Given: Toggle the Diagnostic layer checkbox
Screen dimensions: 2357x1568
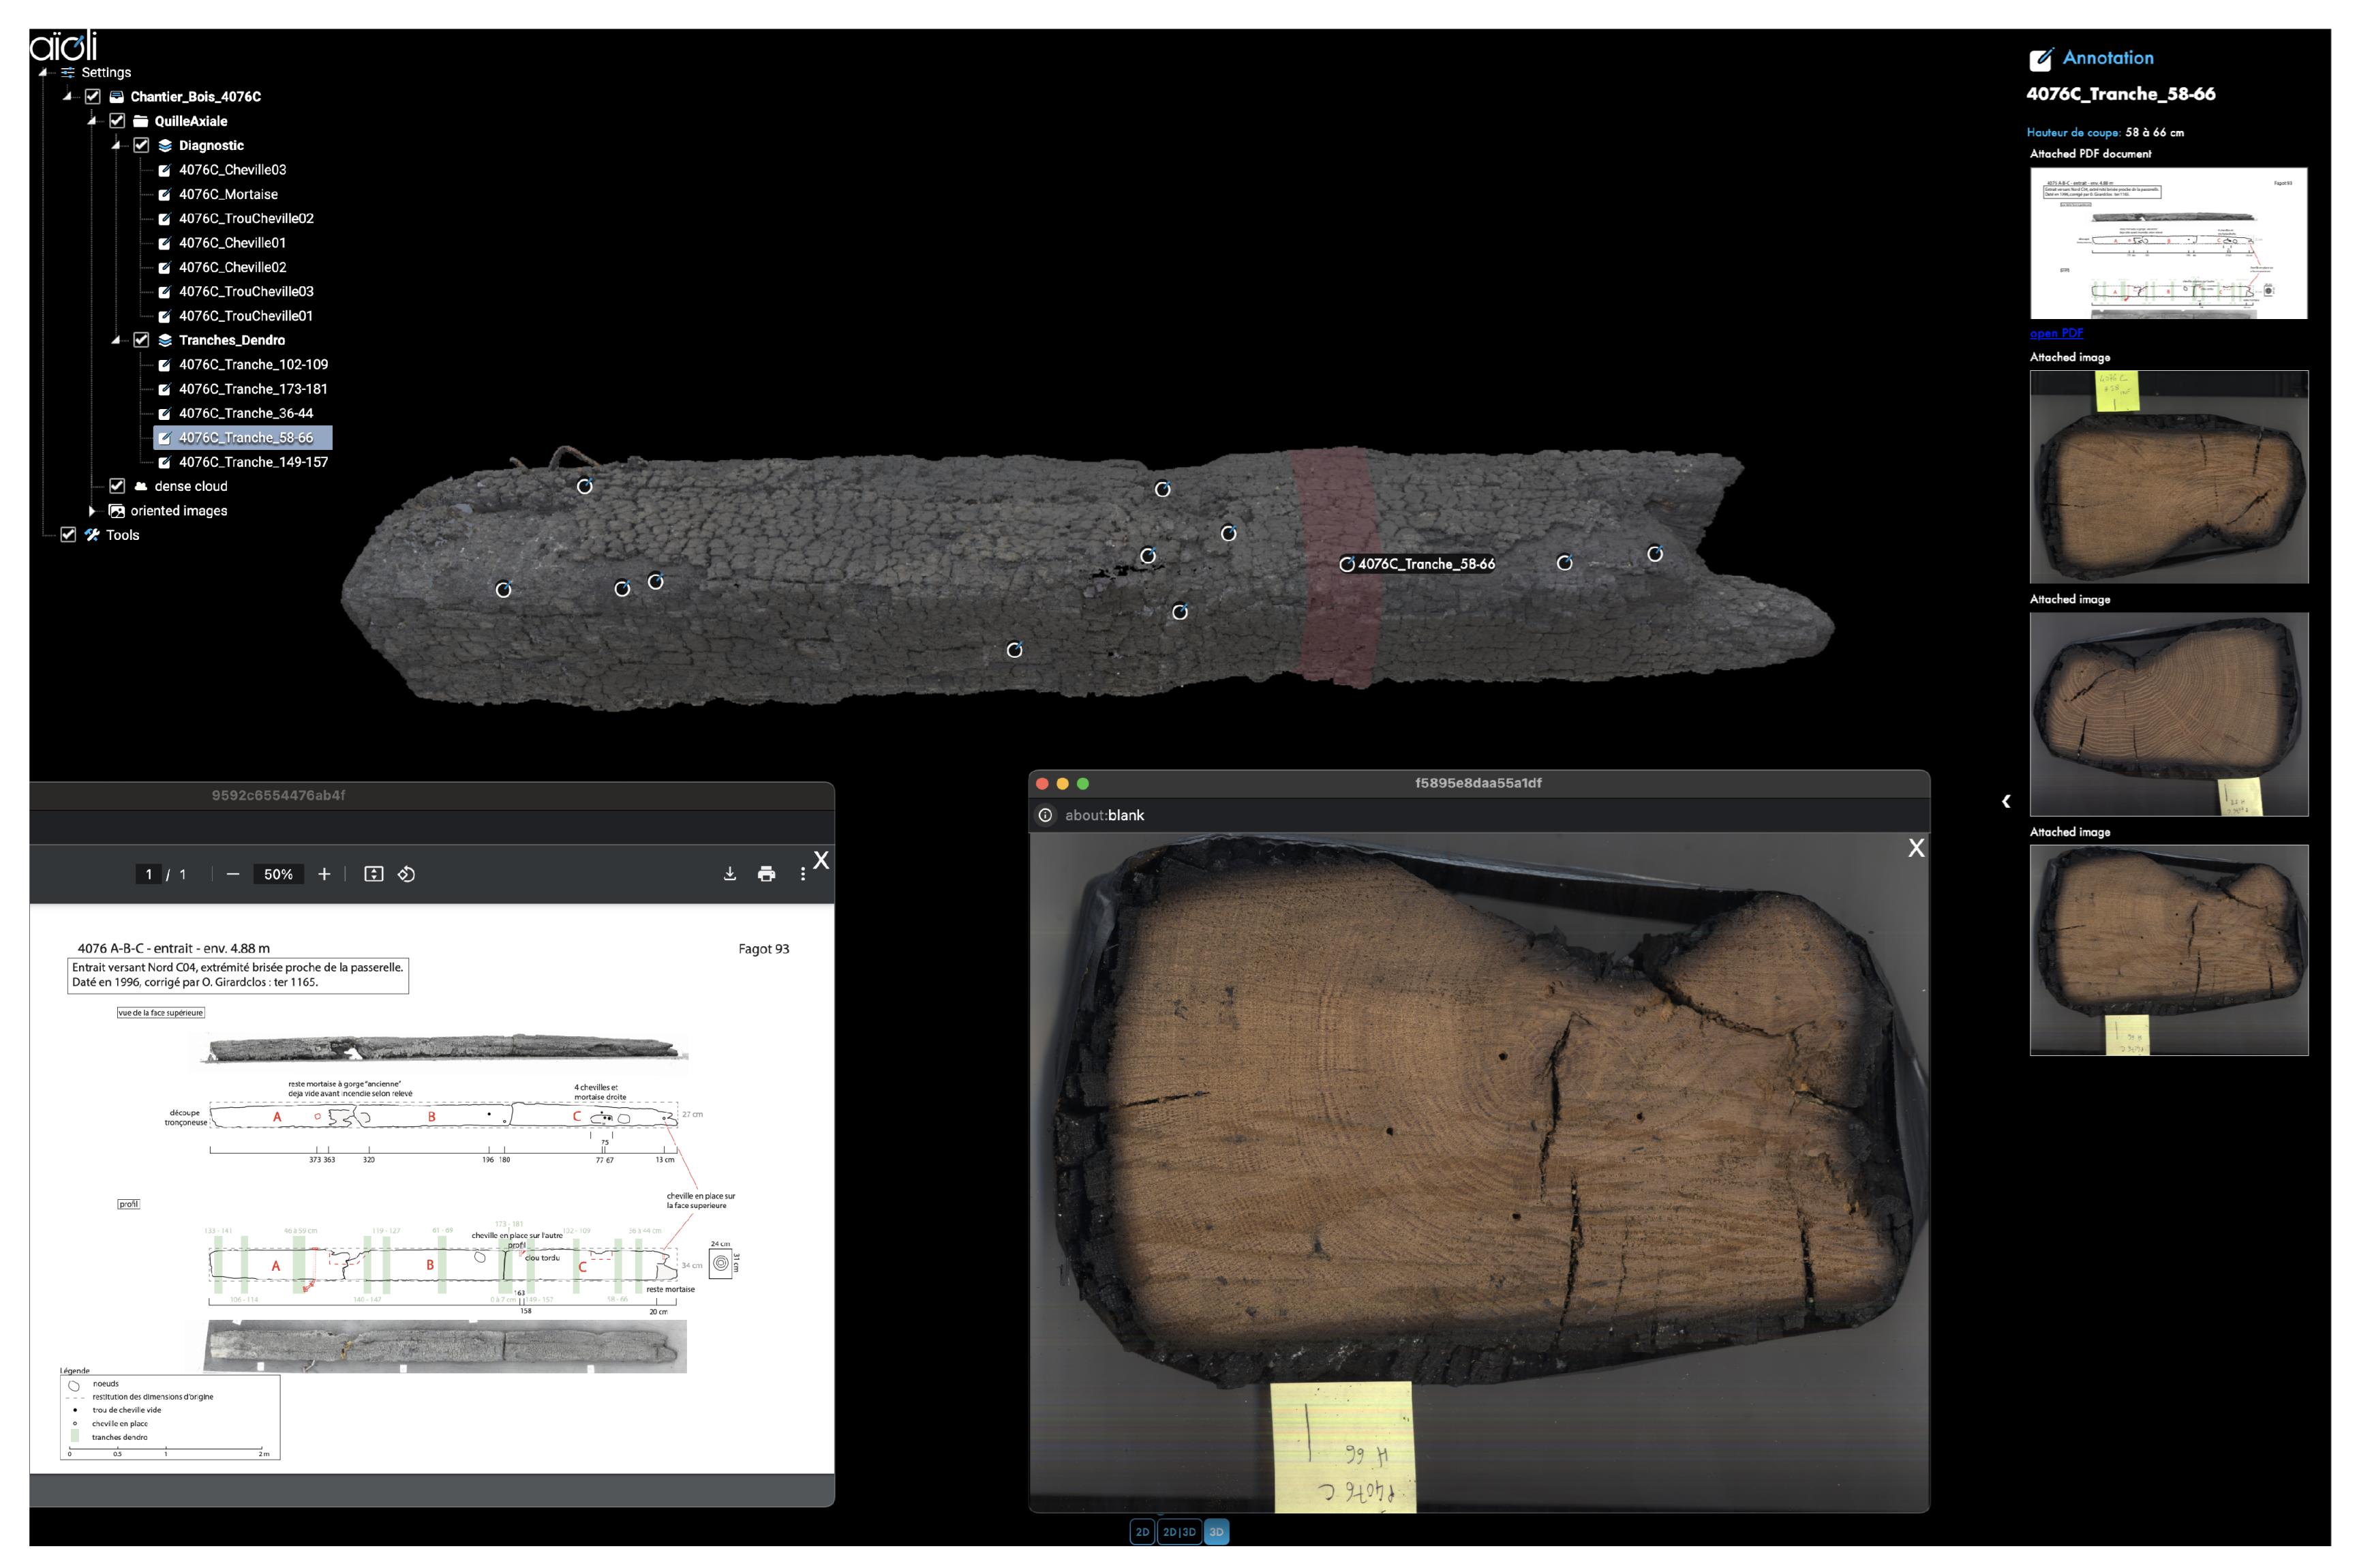Looking at the screenshot, I should tap(141, 145).
